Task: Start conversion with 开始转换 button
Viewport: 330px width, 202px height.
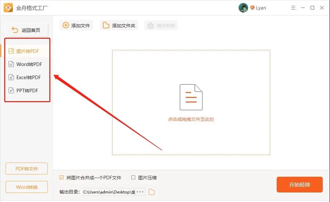Action: 300,185
